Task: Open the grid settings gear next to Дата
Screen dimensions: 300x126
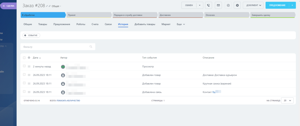Action: click(29, 58)
